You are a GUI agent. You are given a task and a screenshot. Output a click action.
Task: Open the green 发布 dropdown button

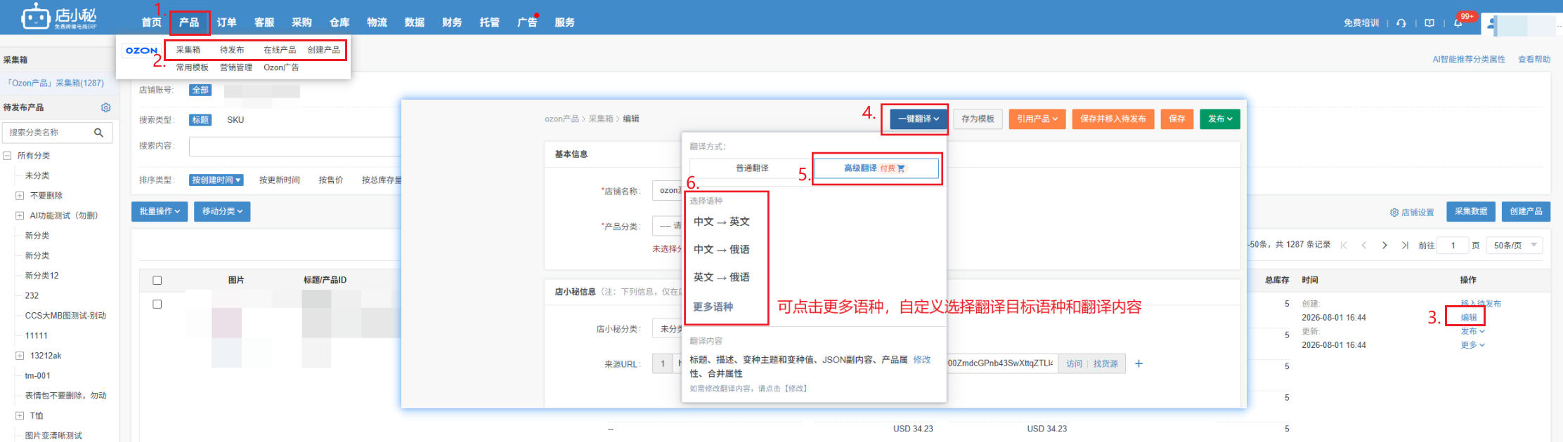tap(1220, 119)
